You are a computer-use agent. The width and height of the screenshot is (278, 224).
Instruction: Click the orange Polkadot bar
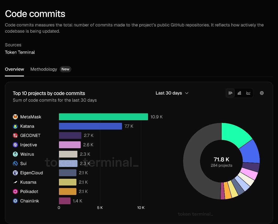coord(67,191)
